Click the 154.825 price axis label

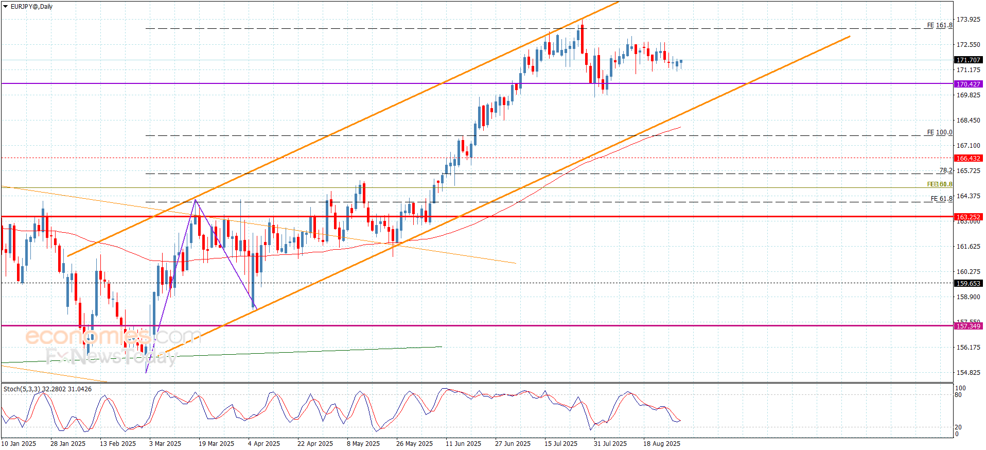pos(968,373)
